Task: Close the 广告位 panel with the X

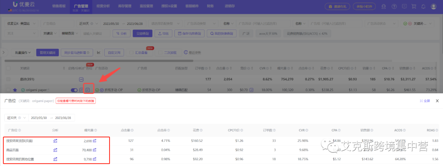Action: coord(437,101)
